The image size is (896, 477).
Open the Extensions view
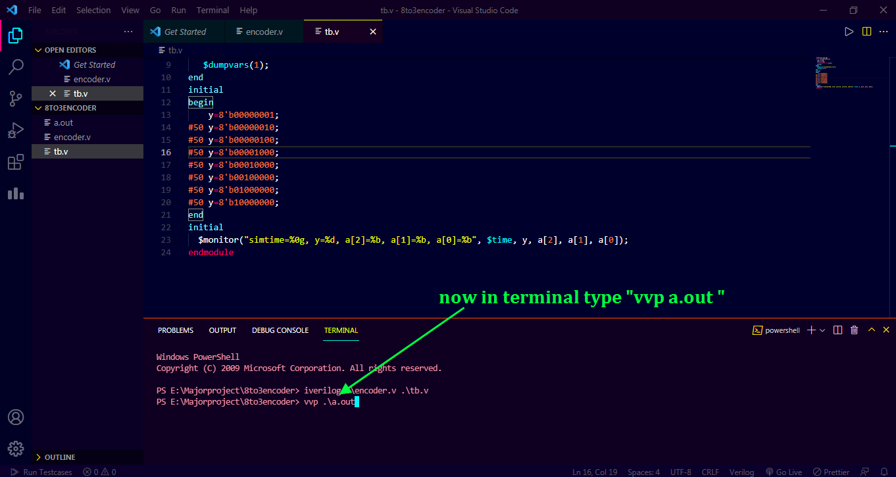(x=16, y=163)
